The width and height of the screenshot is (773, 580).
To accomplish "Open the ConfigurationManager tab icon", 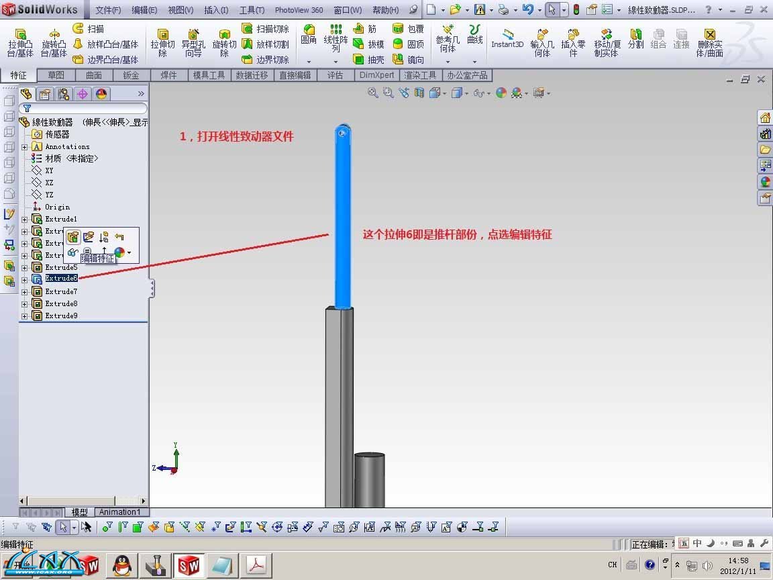I will pyautogui.click(x=64, y=94).
